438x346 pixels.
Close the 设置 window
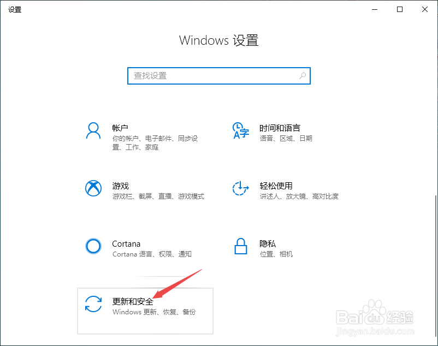click(425, 9)
